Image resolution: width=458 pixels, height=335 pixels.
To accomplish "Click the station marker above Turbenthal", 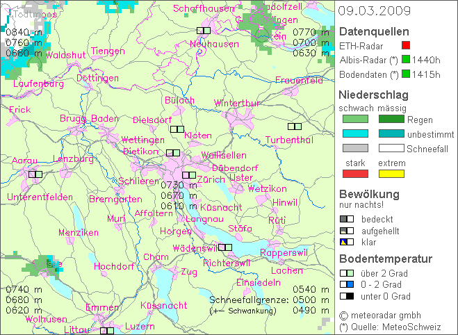I will pyautogui.click(x=295, y=126).
